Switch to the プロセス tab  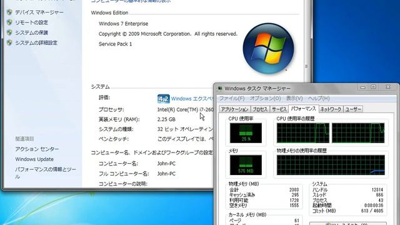pos(260,109)
